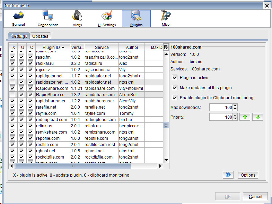
Task: Click the blue double-arrow button
Action: tap(228, 175)
